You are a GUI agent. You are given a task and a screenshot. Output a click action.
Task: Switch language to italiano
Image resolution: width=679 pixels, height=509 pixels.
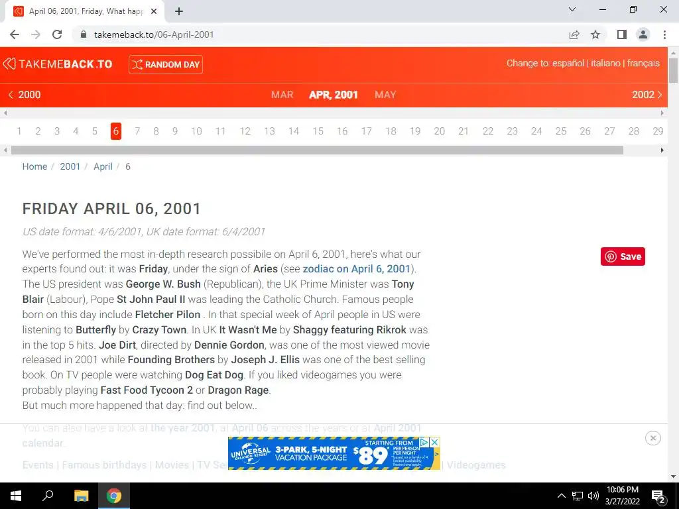point(605,63)
